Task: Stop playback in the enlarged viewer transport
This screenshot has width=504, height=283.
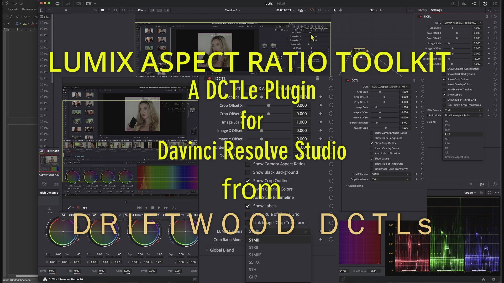Action: pyautogui.click(x=153, y=208)
